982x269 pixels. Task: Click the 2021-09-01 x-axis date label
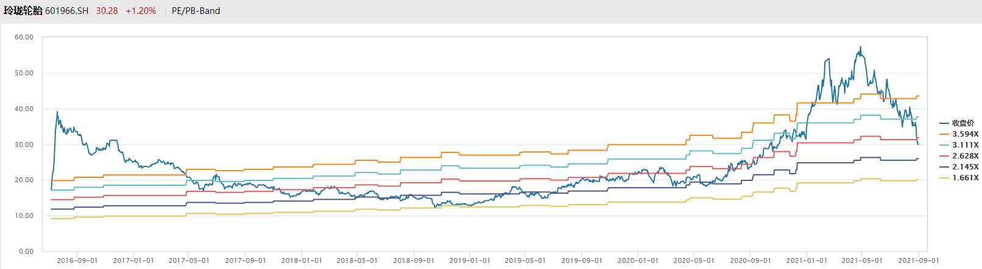pyautogui.click(x=919, y=260)
